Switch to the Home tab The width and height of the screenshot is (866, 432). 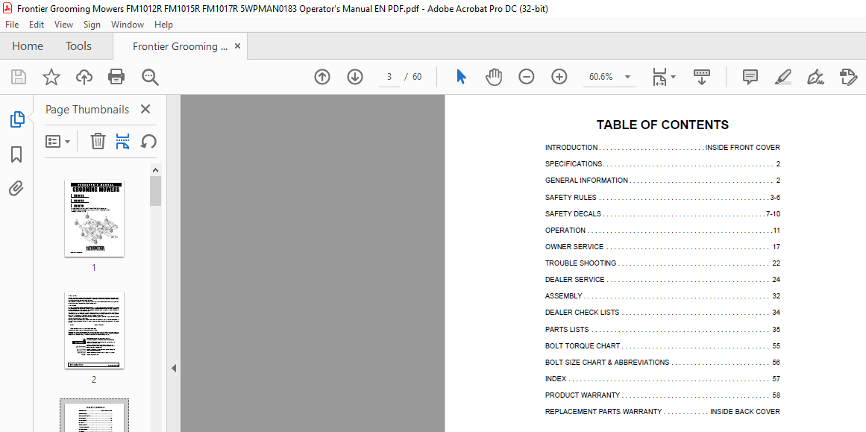coord(28,46)
